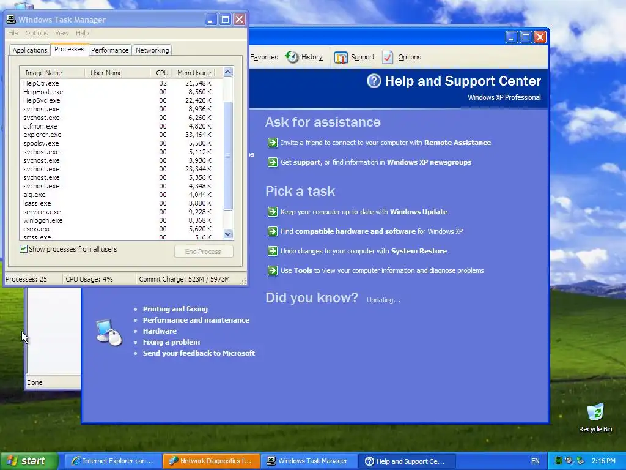Click green arrow beside Remote Assistance
The width and height of the screenshot is (626, 470).
[272, 143]
